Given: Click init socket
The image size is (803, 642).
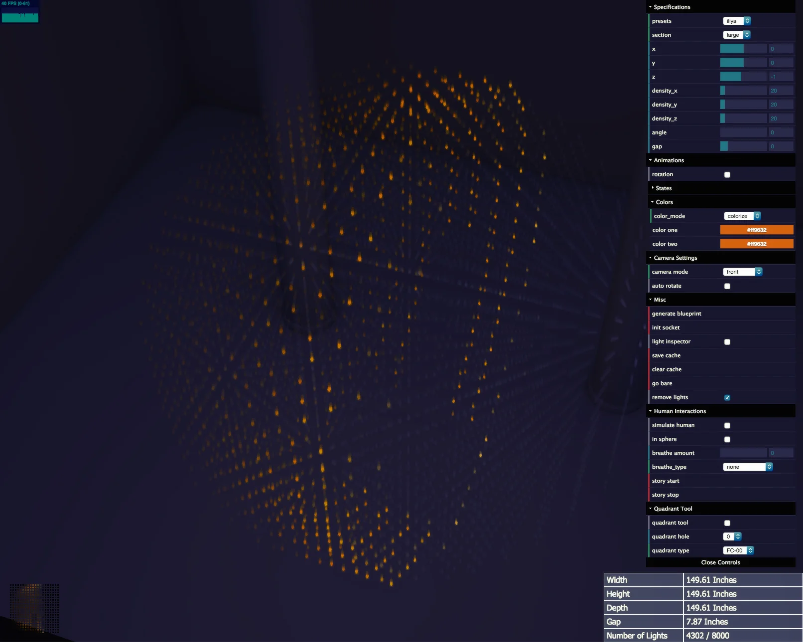Looking at the screenshot, I should 721,327.
